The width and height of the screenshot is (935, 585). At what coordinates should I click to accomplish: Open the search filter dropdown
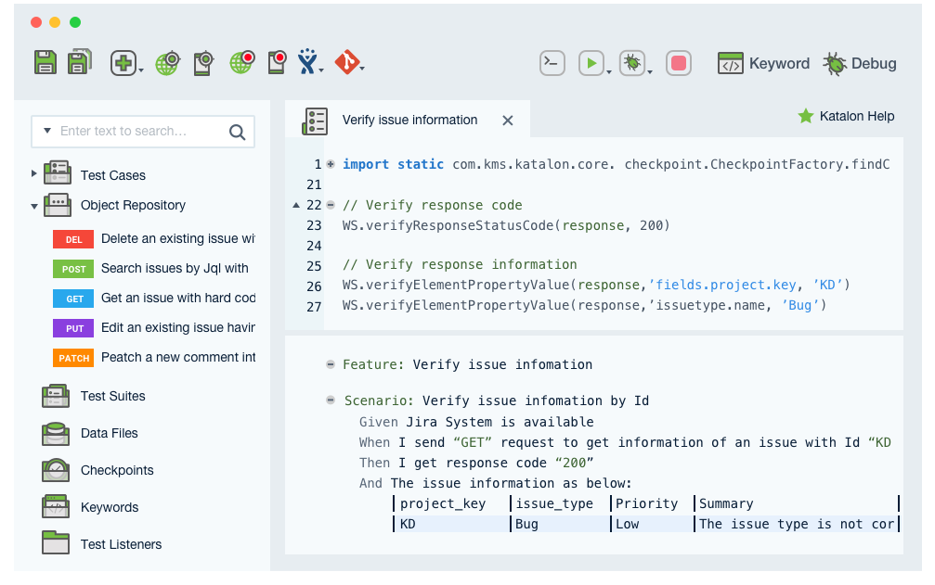(47, 132)
